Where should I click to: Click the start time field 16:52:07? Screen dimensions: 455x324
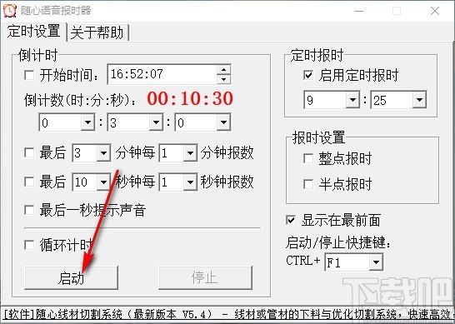pos(162,74)
